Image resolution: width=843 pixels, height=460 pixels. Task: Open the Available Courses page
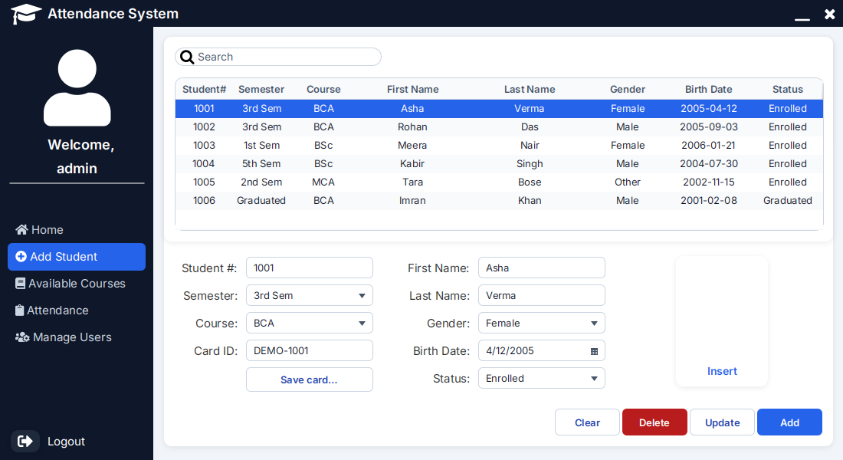(x=77, y=284)
